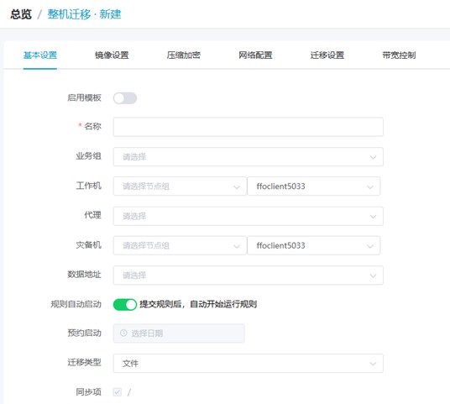Click the chevron arrow in 业务组 dropdown
The image size is (450, 404).
coord(373,157)
